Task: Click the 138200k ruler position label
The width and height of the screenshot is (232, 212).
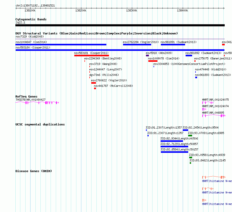Action: pyautogui.click(x=81, y=10)
